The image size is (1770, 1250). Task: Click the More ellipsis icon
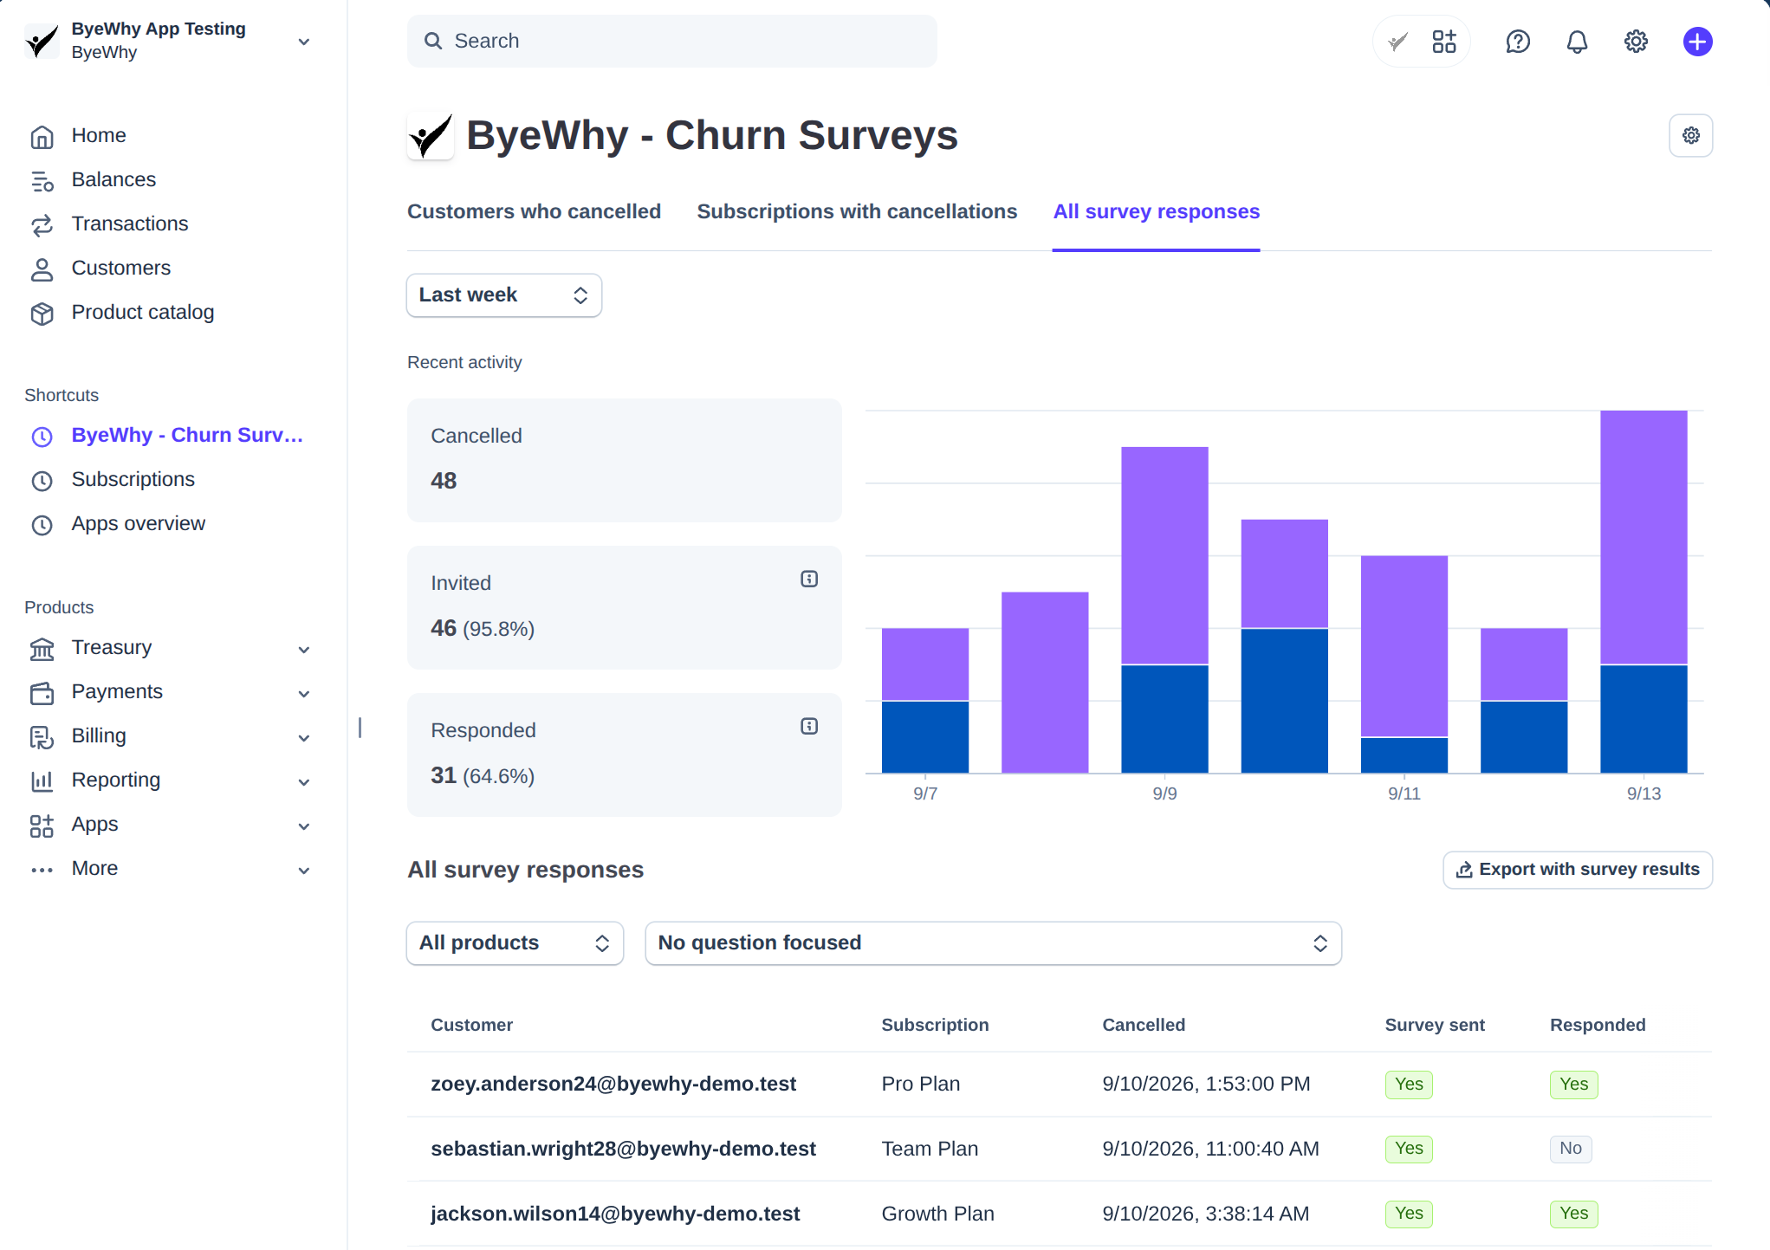pyautogui.click(x=42, y=870)
